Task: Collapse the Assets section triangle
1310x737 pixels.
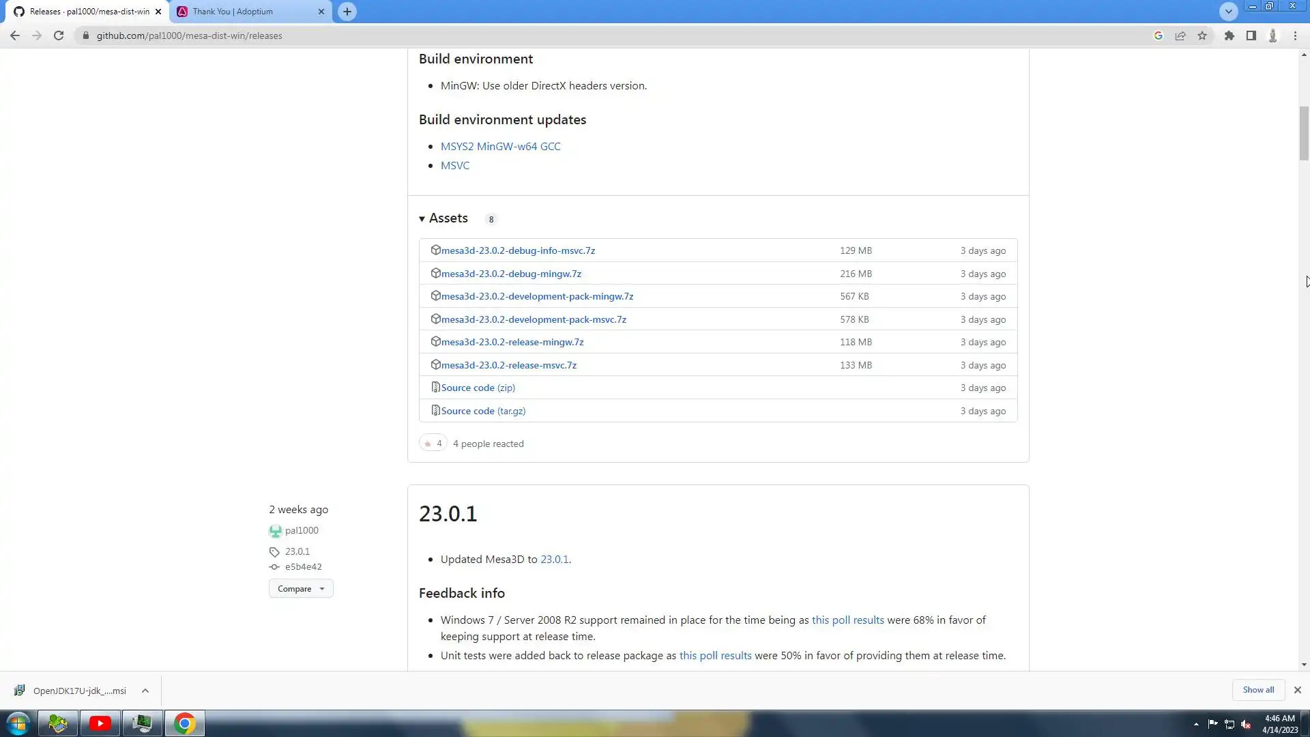Action: pos(422,219)
